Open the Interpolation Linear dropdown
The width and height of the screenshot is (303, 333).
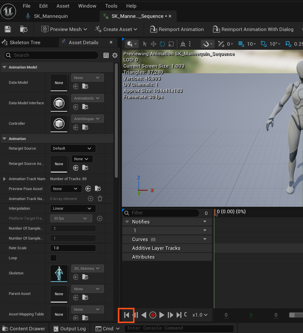click(x=73, y=209)
